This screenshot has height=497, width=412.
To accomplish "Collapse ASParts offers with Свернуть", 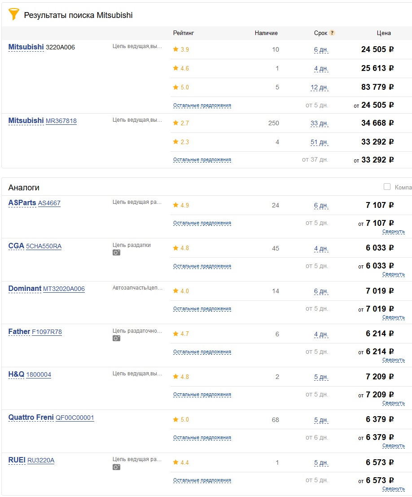I will pyautogui.click(x=394, y=232).
